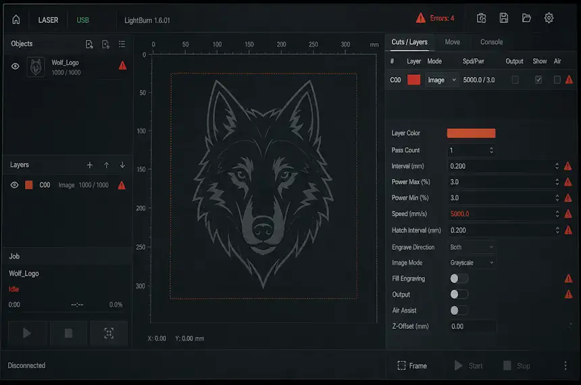Viewport: 581px width, 385px height.
Task: Enable the Output switch
Action: 459,294
